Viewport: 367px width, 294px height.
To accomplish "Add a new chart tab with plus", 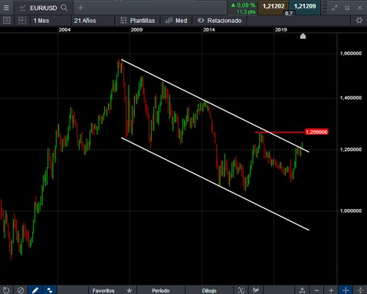I will coord(80,8).
